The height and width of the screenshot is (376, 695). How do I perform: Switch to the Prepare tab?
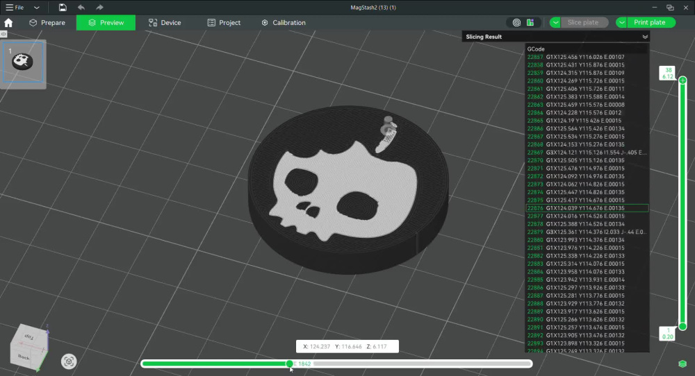47,23
